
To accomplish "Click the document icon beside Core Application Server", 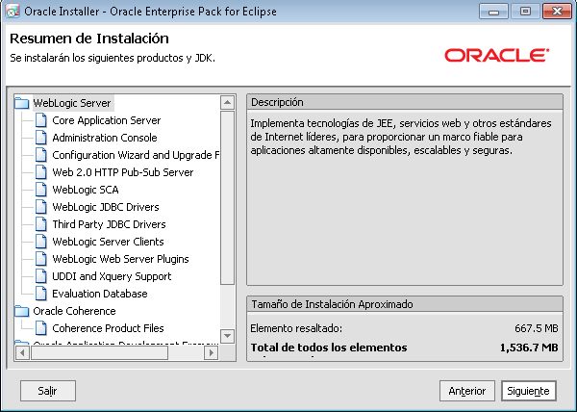I will 40,120.
